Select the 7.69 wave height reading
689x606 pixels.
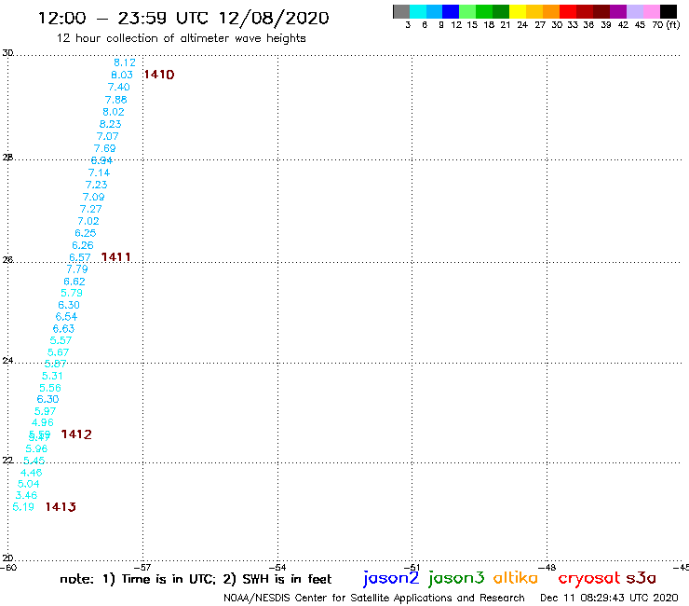point(104,148)
